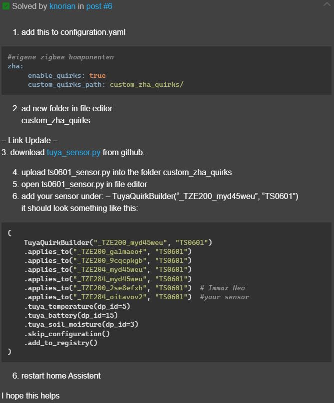
Task: Click the '_TZE200_ga1maeof' applies_to line
Action: pyautogui.click(x=108, y=251)
